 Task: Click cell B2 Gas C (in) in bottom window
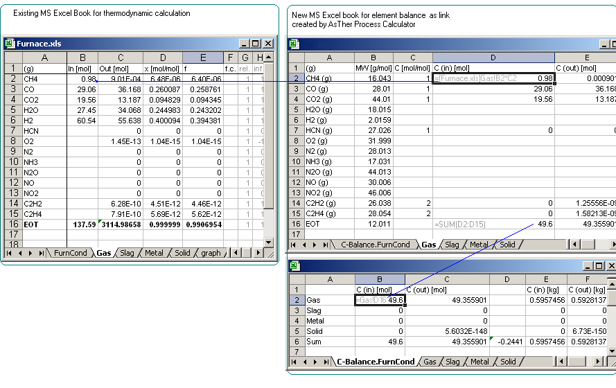tap(380, 300)
